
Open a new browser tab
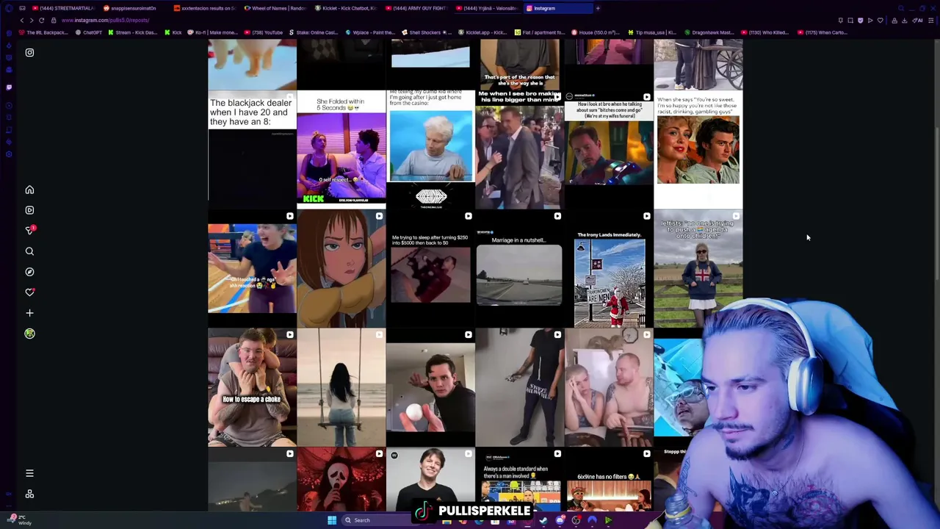[598, 8]
